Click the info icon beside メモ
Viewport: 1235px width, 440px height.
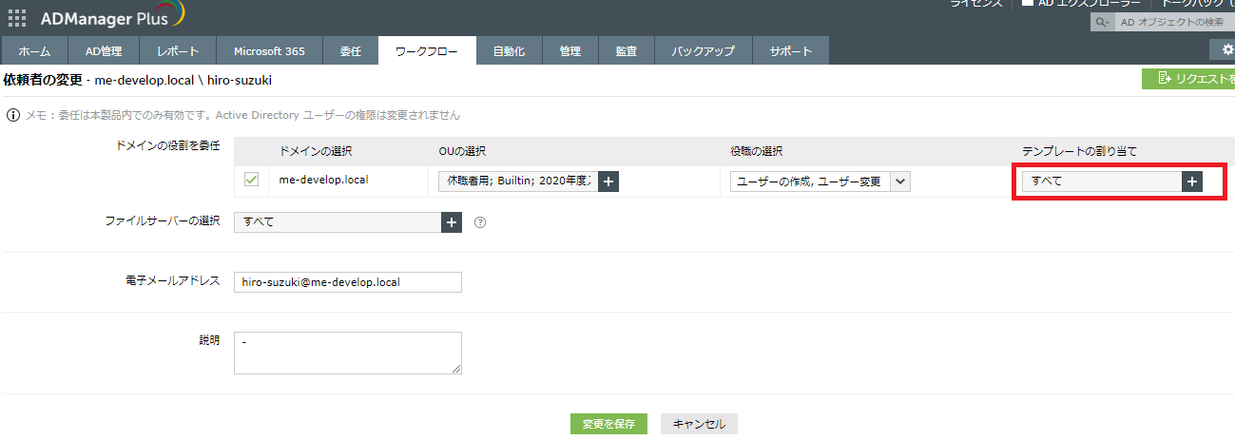coord(13,115)
